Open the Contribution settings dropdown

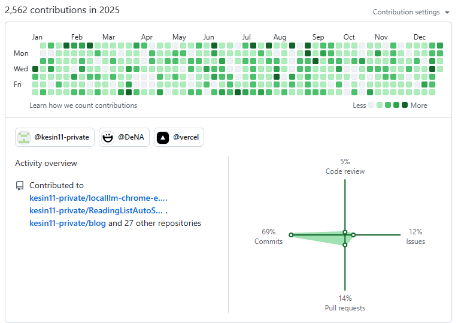(x=411, y=12)
